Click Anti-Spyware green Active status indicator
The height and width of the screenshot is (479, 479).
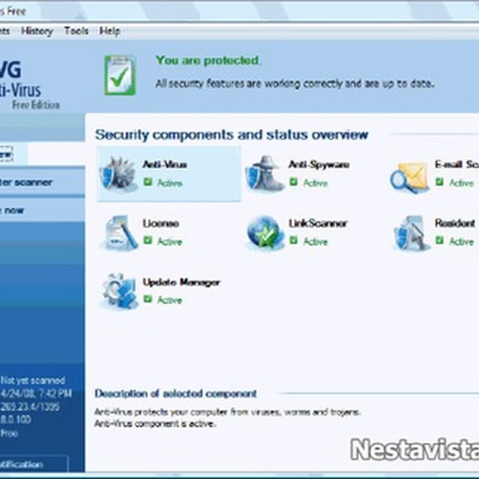(x=308, y=183)
